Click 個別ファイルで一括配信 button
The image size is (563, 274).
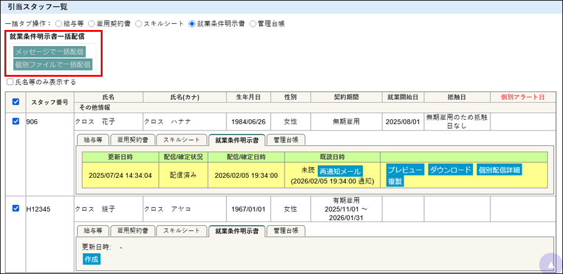(53, 64)
